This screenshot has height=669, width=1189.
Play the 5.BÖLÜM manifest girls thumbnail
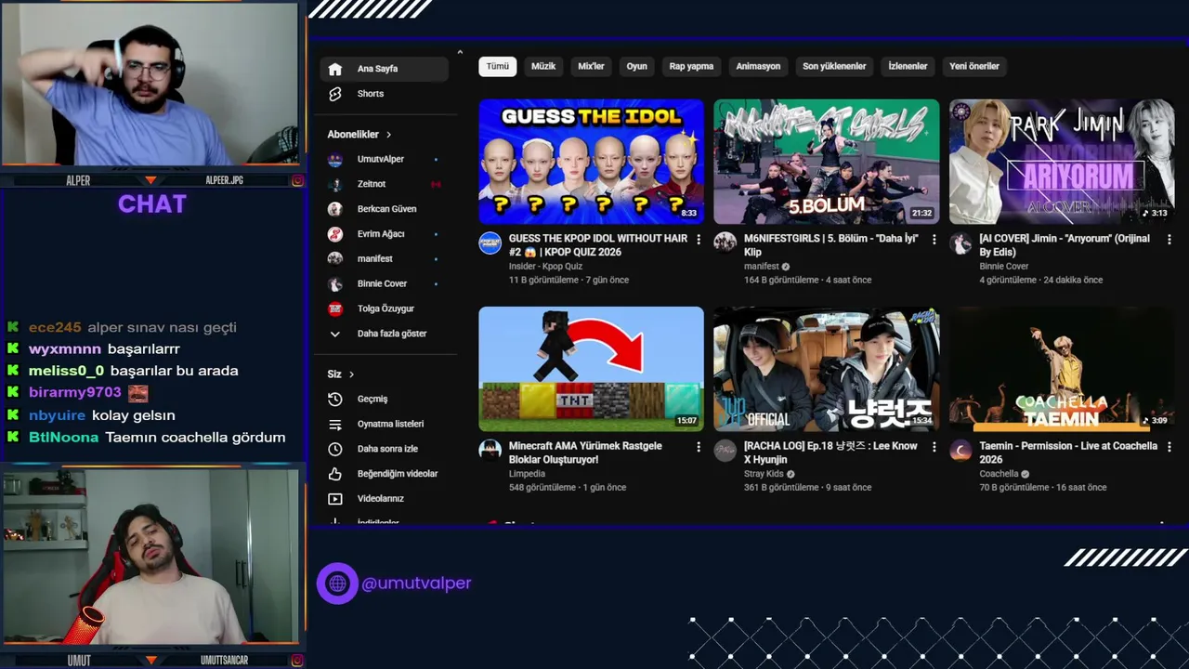click(826, 162)
